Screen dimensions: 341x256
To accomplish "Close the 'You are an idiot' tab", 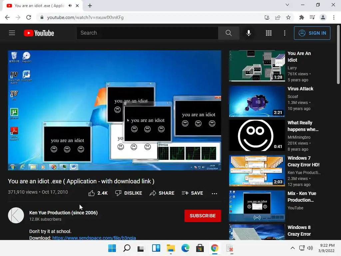I will 77,6.
